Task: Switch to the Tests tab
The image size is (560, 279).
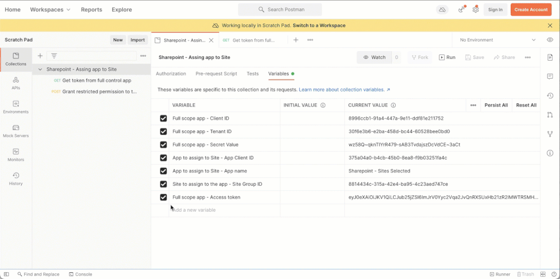Action: coord(252,74)
